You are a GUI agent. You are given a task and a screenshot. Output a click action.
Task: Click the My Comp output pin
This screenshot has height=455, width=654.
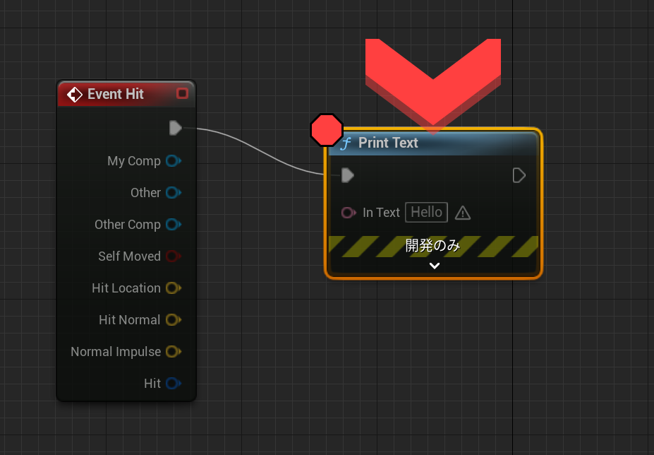coord(174,160)
